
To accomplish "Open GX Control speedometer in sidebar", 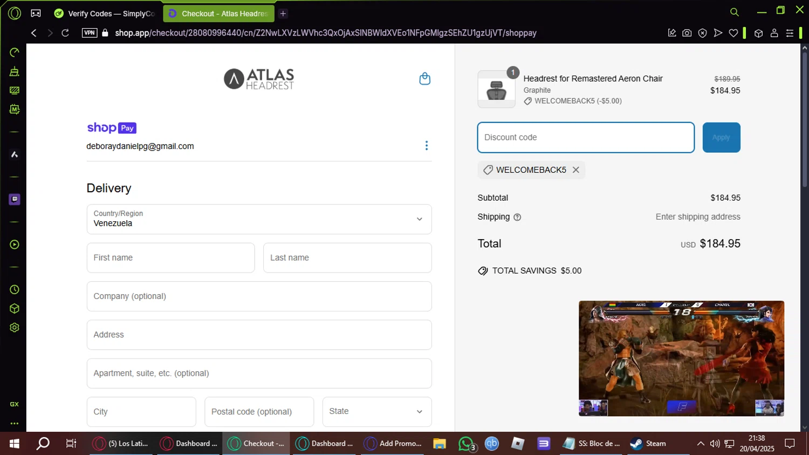I will point(15,52).
